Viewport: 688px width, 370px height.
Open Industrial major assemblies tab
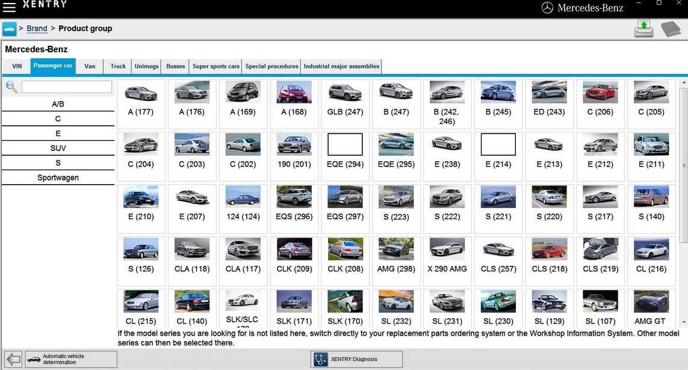(x=341, y=66)
